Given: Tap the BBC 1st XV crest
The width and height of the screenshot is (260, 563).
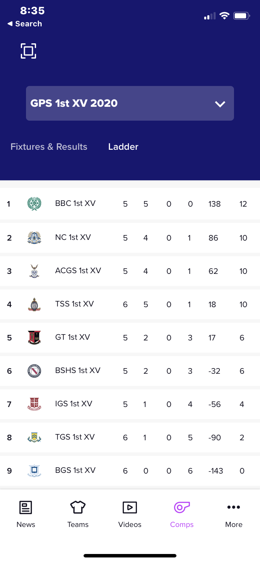Looking at the screenshot, I should tap(34, 204).
